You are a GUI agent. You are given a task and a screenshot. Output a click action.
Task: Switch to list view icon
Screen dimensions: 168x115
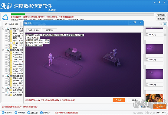coord(161,24)
